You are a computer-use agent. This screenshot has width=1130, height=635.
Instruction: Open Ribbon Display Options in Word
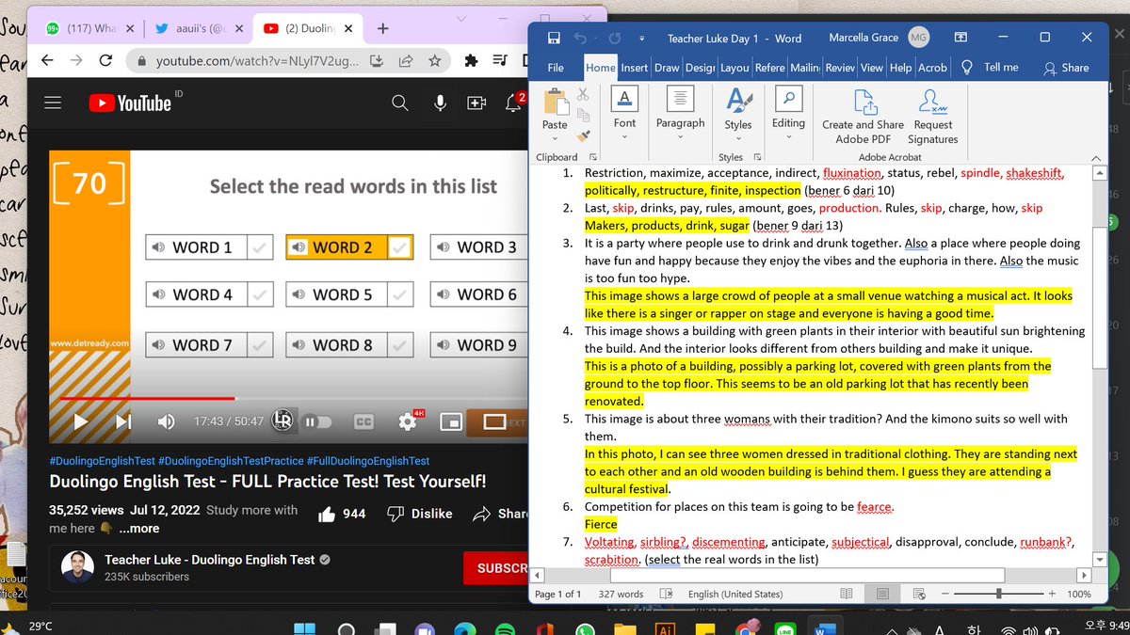coord(960,38)
